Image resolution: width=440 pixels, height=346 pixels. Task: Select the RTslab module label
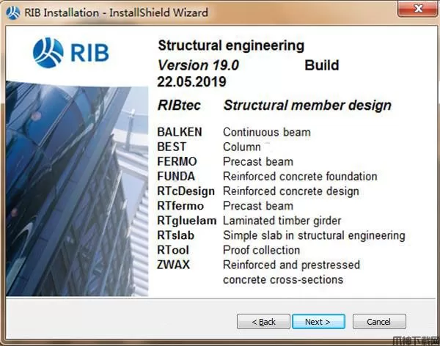point(176,235)
